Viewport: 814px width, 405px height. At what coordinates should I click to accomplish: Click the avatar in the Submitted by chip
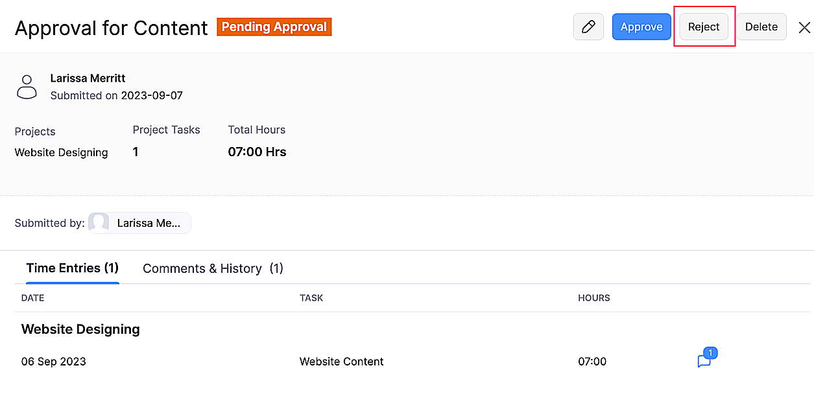[99, 223]
